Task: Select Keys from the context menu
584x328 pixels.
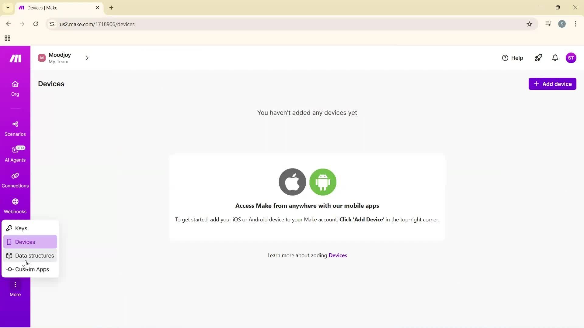Action: tap(20, 228)
